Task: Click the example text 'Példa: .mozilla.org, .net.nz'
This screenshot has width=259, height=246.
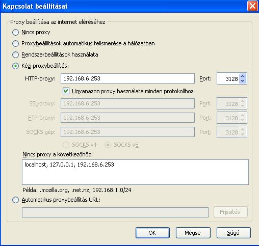Action: 56,190
